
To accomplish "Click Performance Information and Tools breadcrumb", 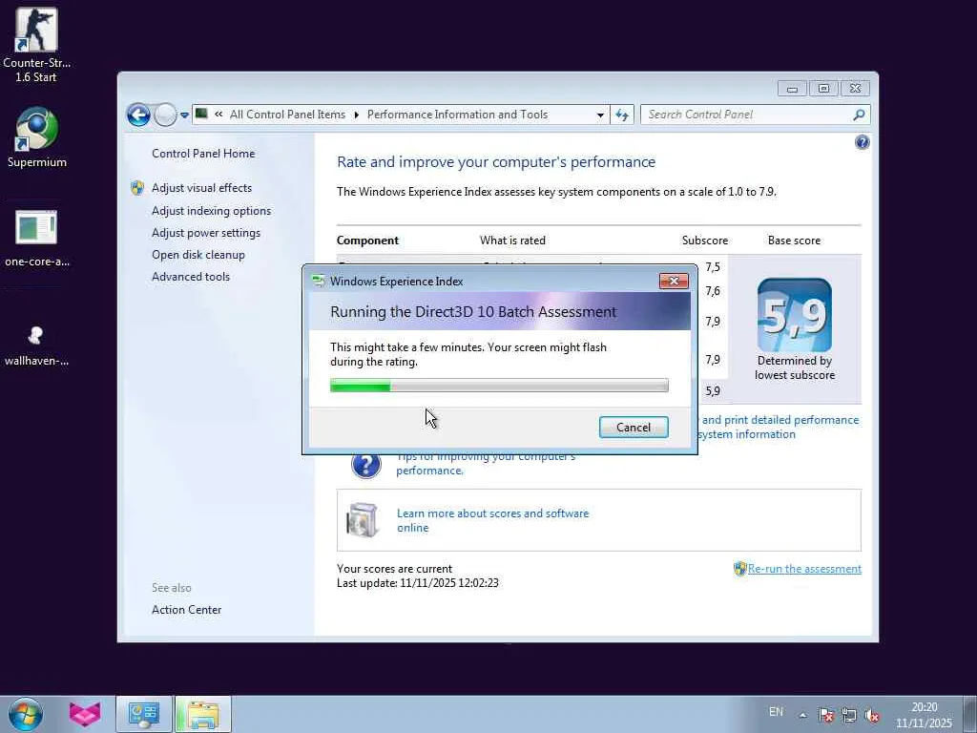I will point(457,115).
